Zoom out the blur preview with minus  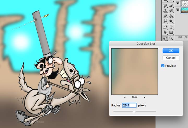[125, 97]
